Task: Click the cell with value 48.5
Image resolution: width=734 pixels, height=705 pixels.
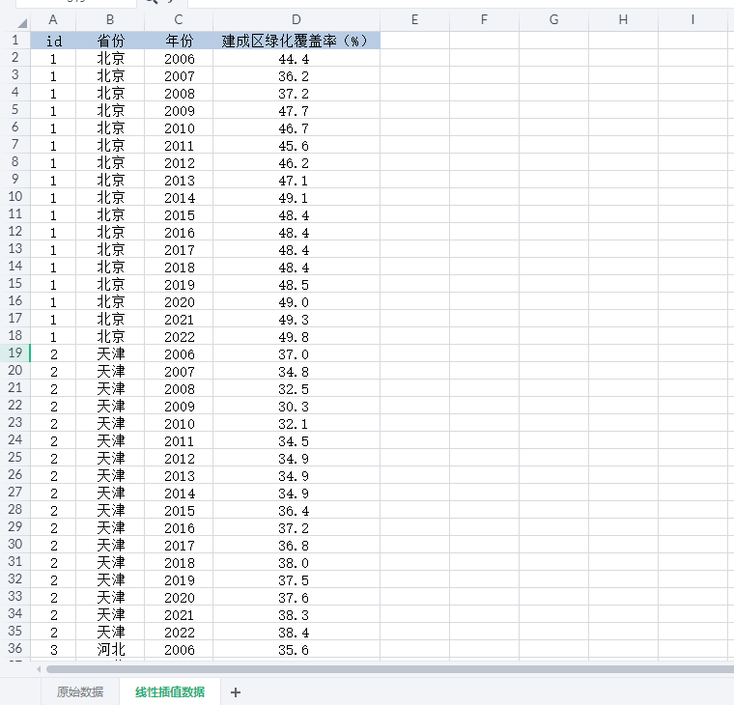Action: tap(296, 284)
